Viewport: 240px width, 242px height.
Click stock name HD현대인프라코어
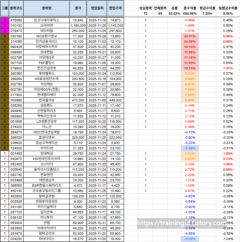[46, 159]
